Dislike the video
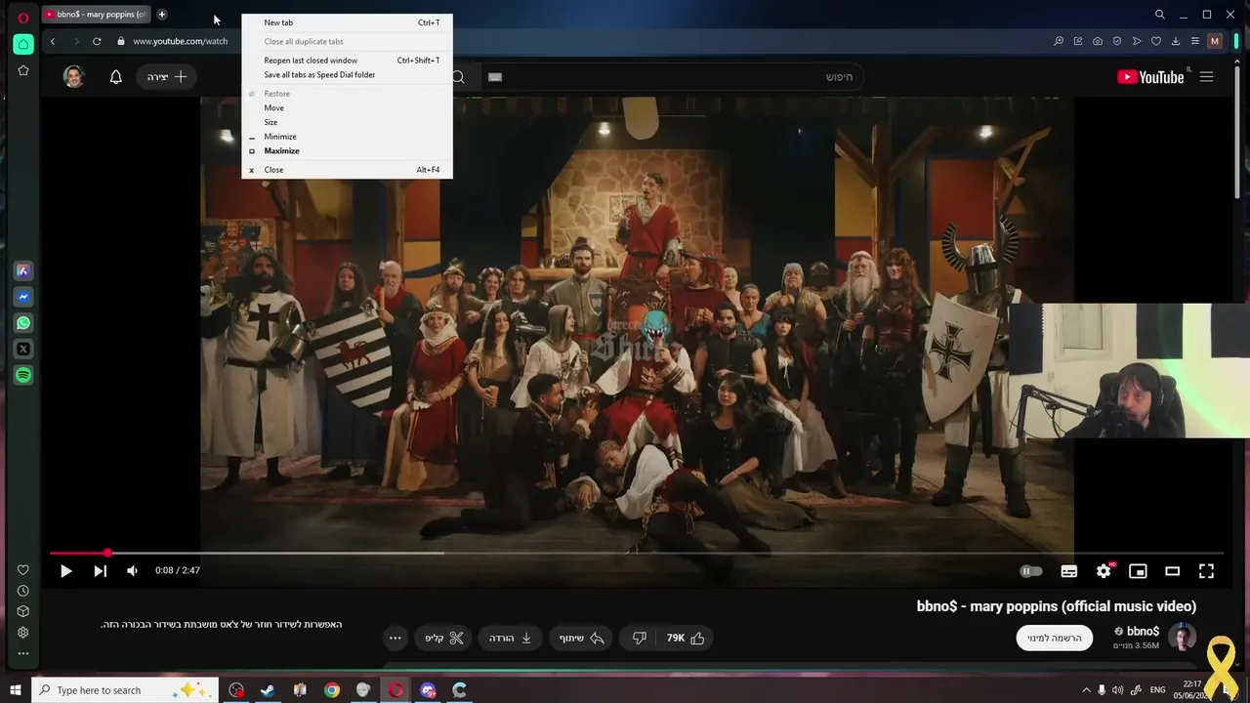Image resolution: width=1250 pixels, height=703 pixels. [x=640, y=639]
